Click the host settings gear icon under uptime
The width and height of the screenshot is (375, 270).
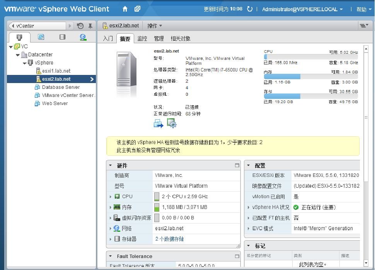click(172, 123)
